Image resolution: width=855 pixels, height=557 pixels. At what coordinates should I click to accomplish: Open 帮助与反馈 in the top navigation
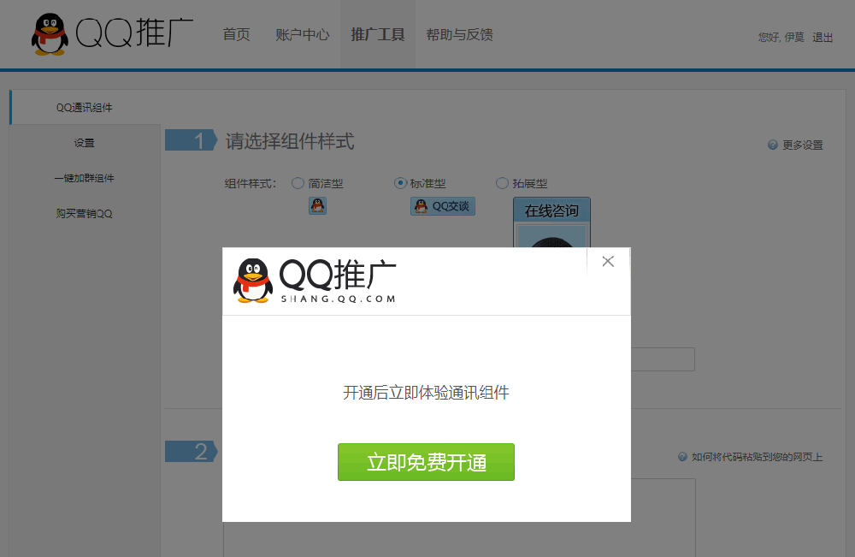point(459,35)
